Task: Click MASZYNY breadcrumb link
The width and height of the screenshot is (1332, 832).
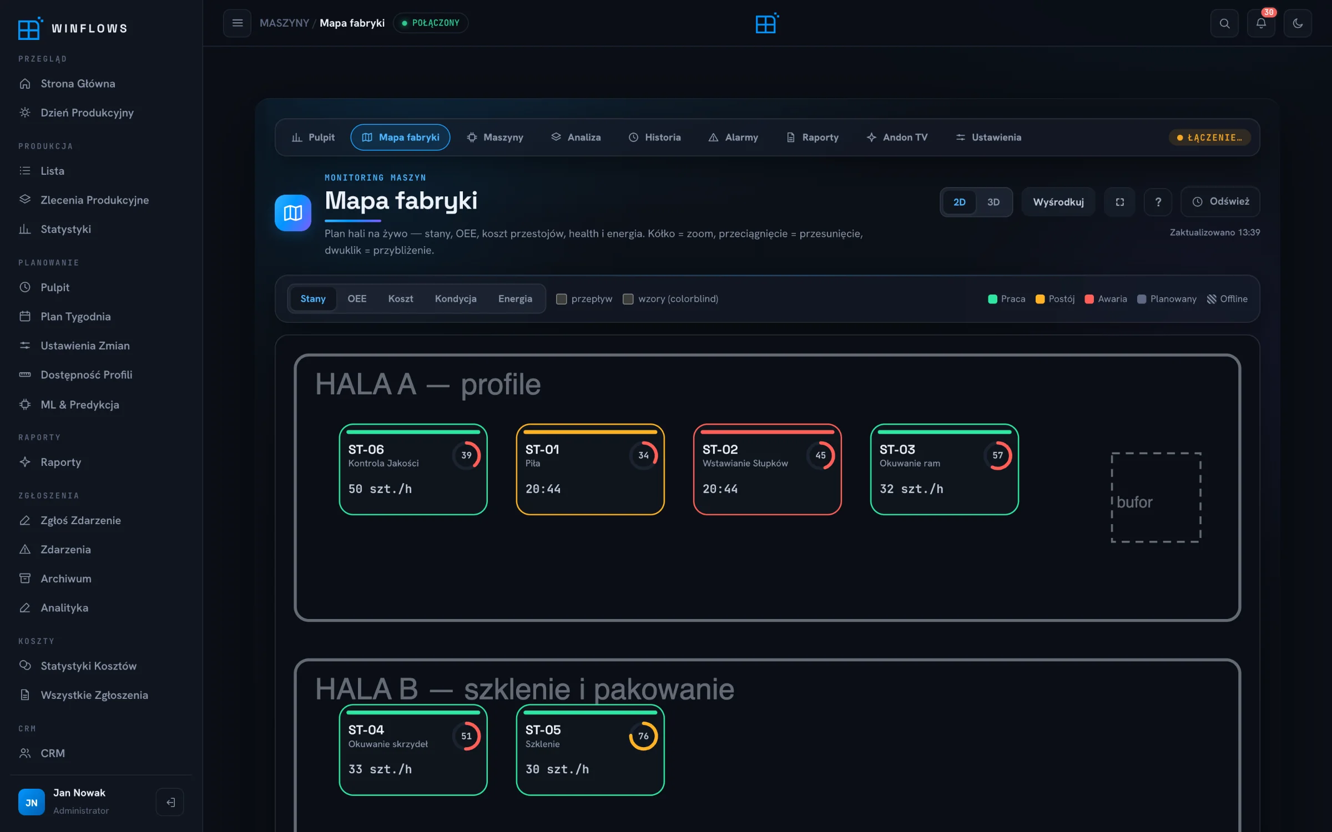Action: (284, 23)
